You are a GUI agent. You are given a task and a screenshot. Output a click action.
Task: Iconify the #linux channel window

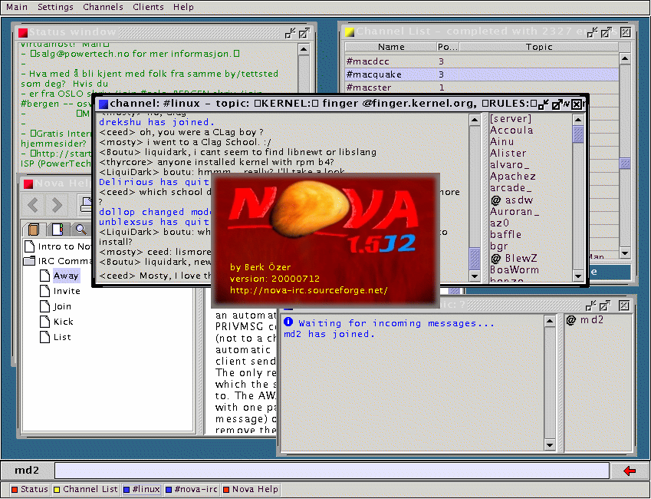coord(544,104)
